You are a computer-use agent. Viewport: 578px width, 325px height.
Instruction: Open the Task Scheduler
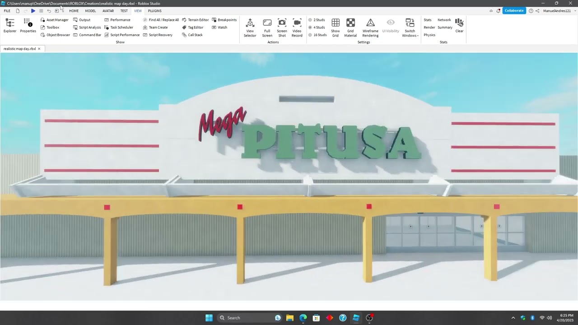coord(118,28)
